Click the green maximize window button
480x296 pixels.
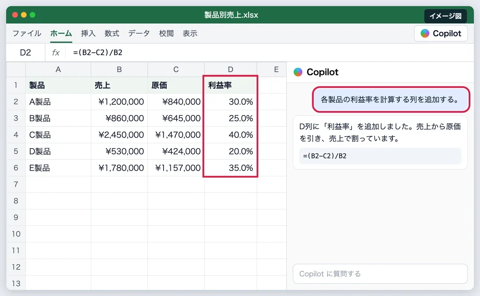(32, 15)
